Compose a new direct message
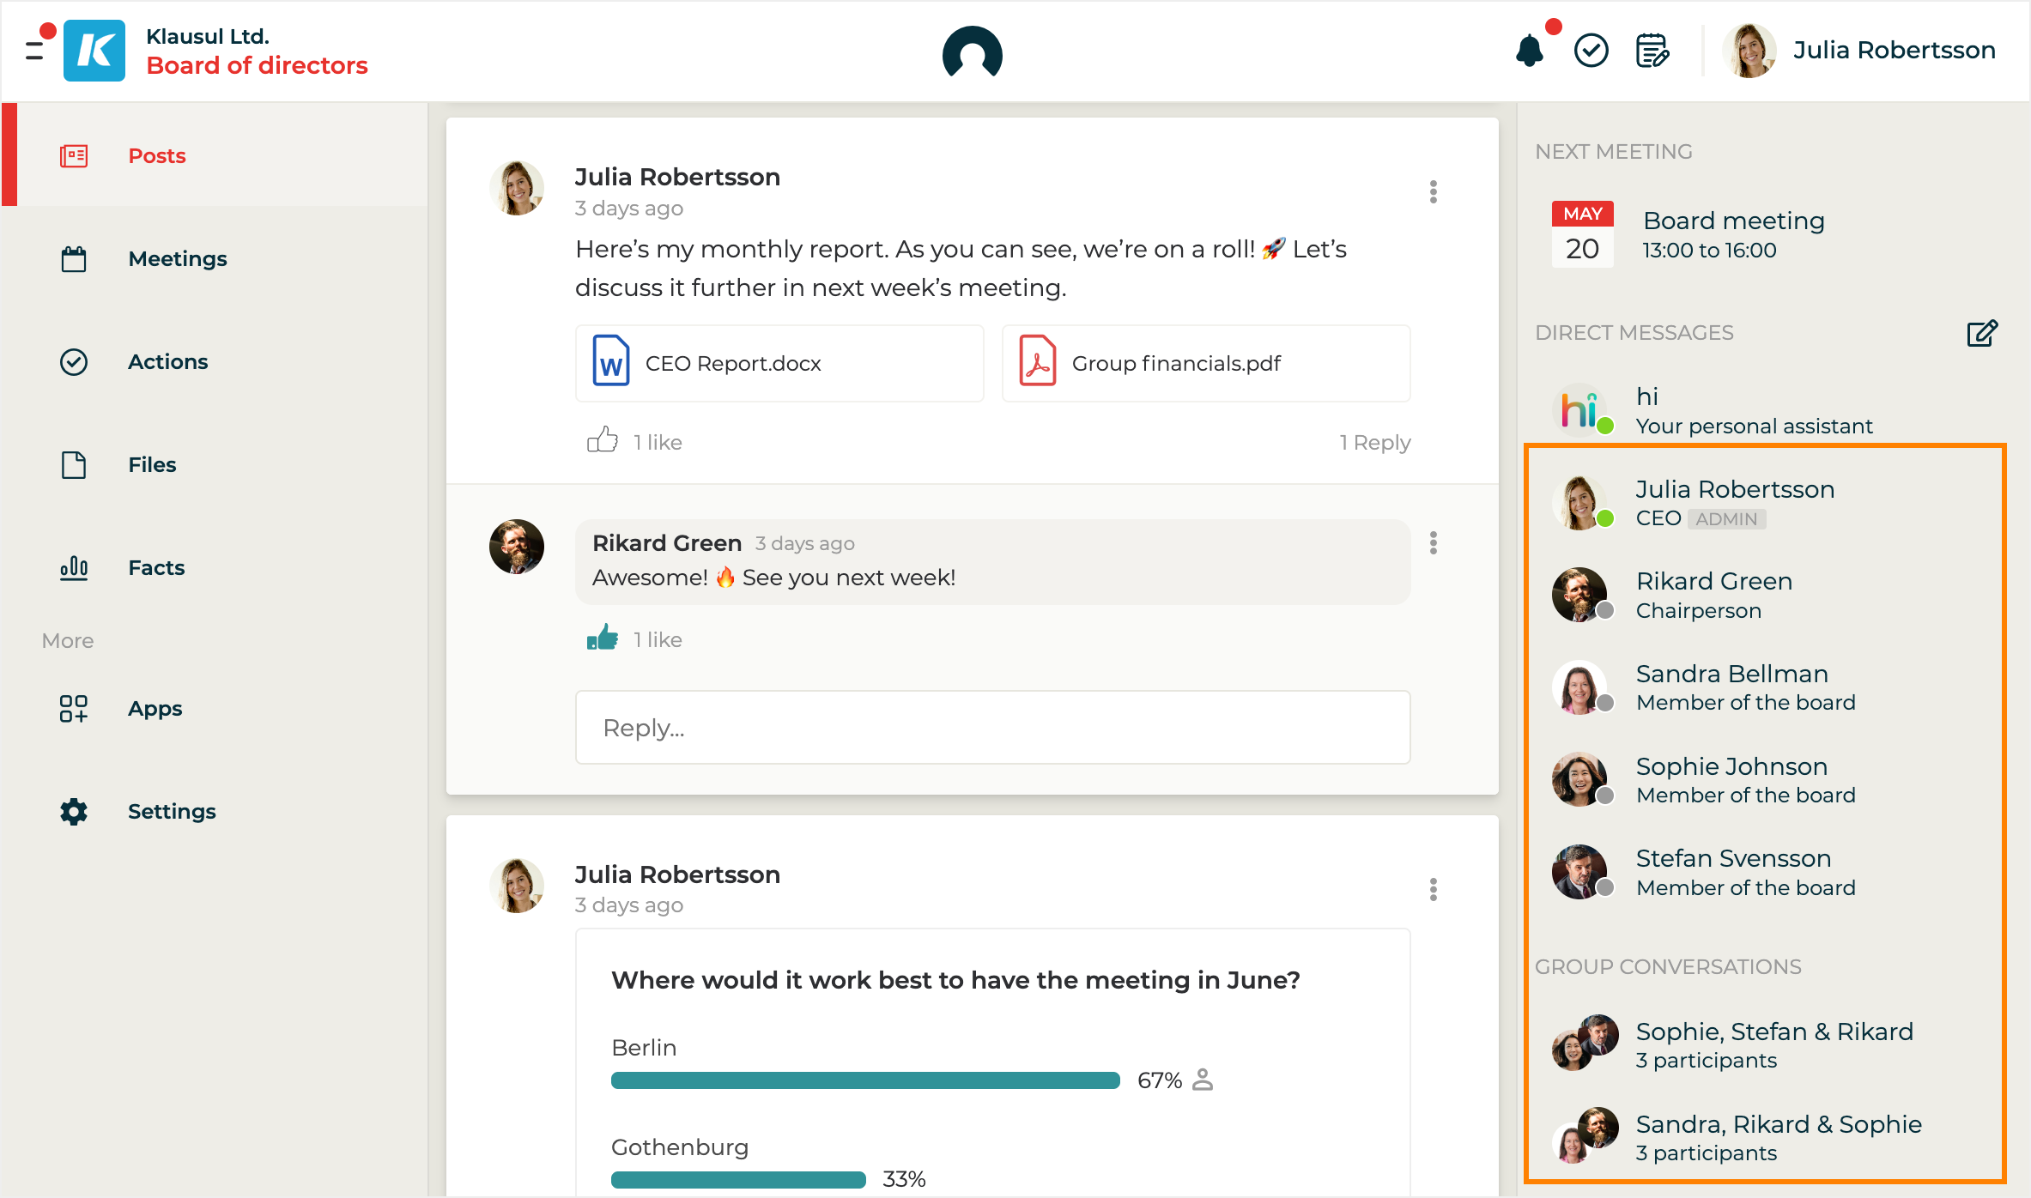The image size is (2031, 1198). pyautogui.click(x=1981, y=333)
